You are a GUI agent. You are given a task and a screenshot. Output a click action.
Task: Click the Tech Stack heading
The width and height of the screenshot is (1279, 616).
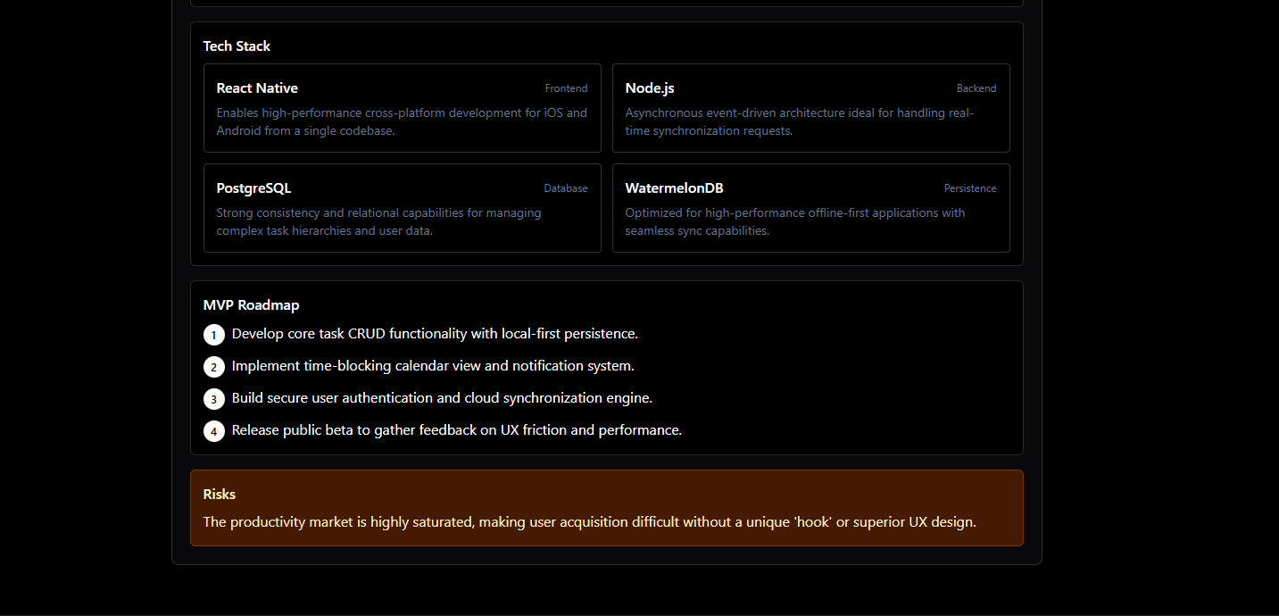[x=237, y=46]
